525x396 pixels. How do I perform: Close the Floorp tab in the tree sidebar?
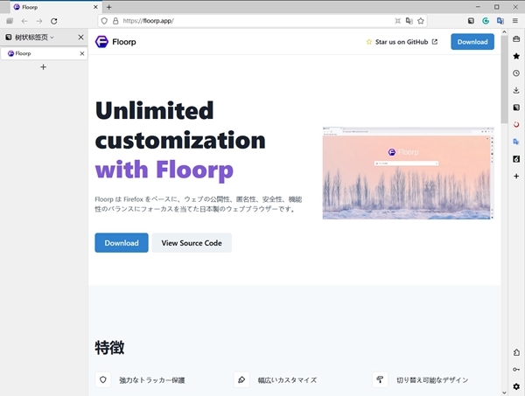82,53
